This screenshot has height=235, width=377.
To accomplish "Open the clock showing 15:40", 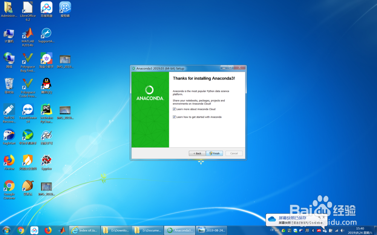I will [x=360, y=230].
